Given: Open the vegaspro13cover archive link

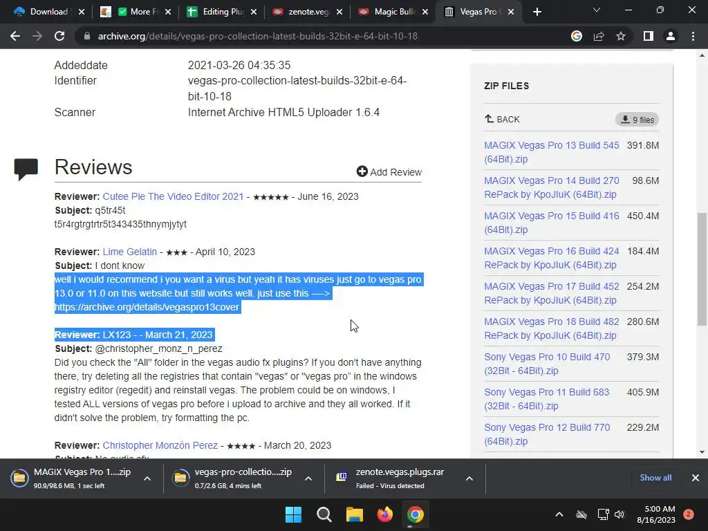Looking at the screenshot, I should coord(147,307).
